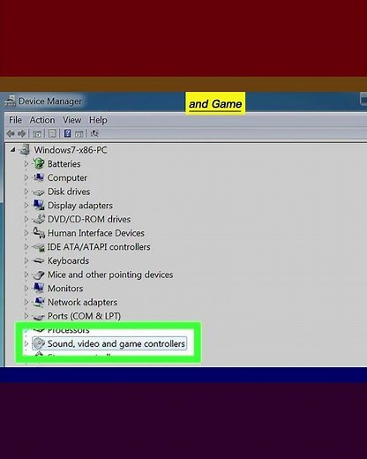Click the Forward arrow toolbar icon
Viewport: 367px width, 459px height.
22,133
